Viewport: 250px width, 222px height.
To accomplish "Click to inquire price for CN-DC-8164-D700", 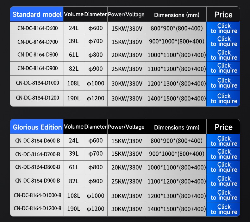I will point(223,42).
